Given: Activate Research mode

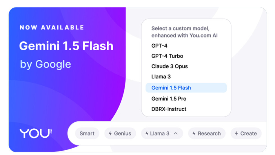Looking at the screenshot, I should [207, 134].
